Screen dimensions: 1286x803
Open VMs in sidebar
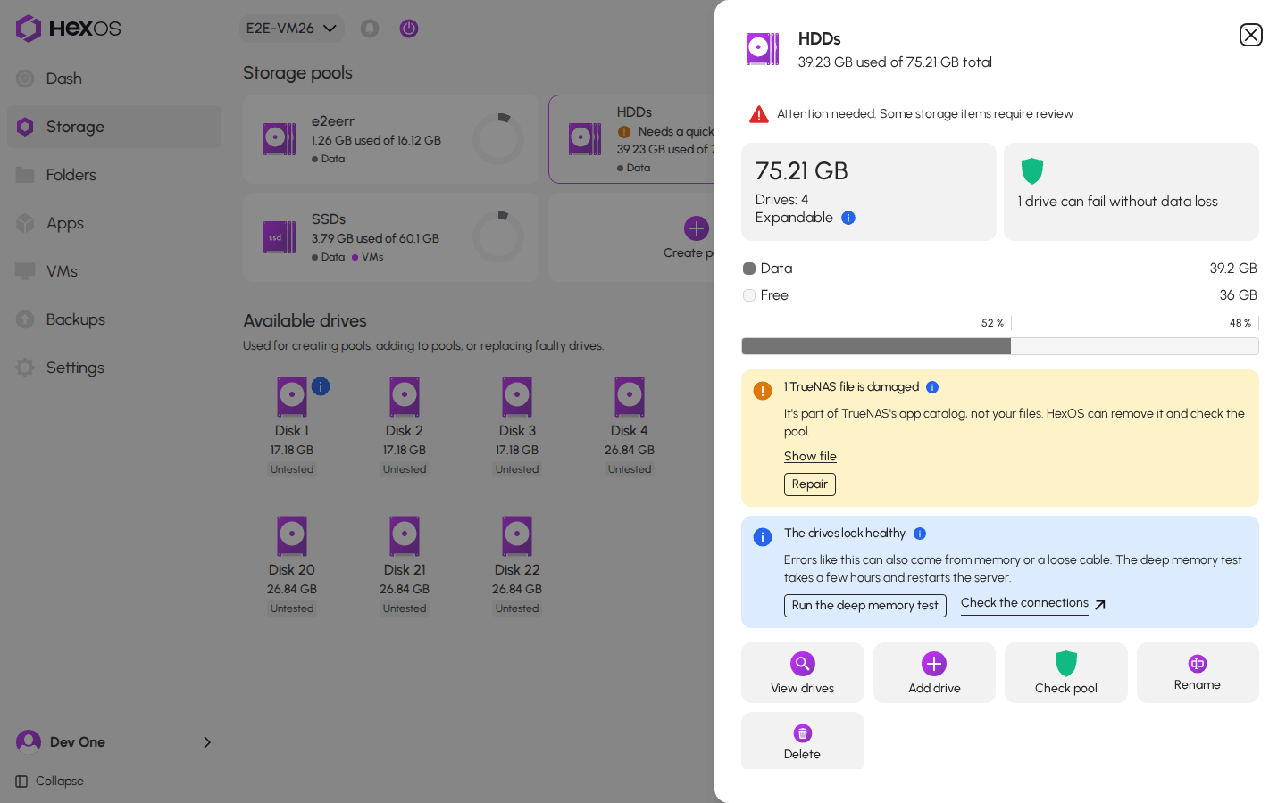tap(114, 271)
